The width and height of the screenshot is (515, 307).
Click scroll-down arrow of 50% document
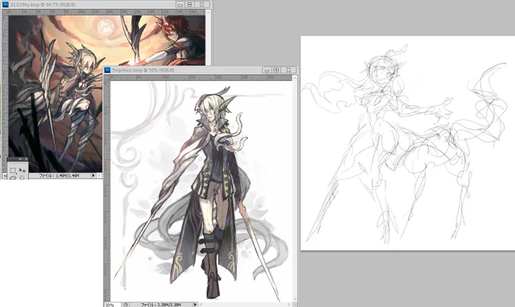coord(295,299)
